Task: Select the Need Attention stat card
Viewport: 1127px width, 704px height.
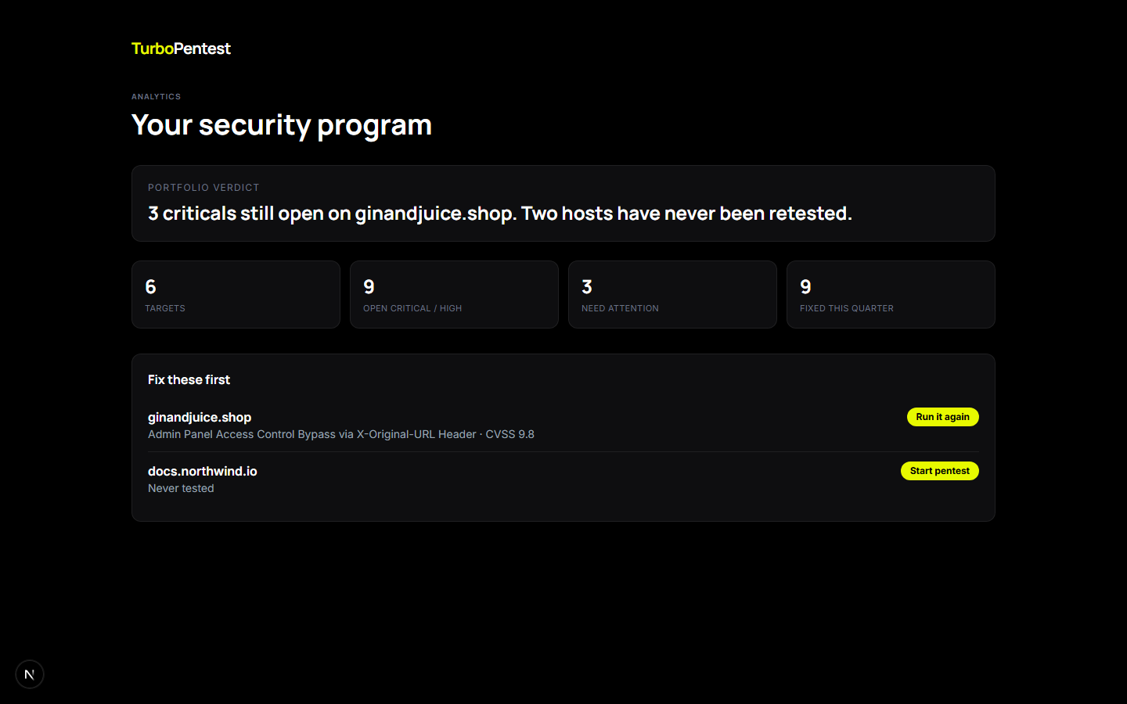Action: coord(672,294)
